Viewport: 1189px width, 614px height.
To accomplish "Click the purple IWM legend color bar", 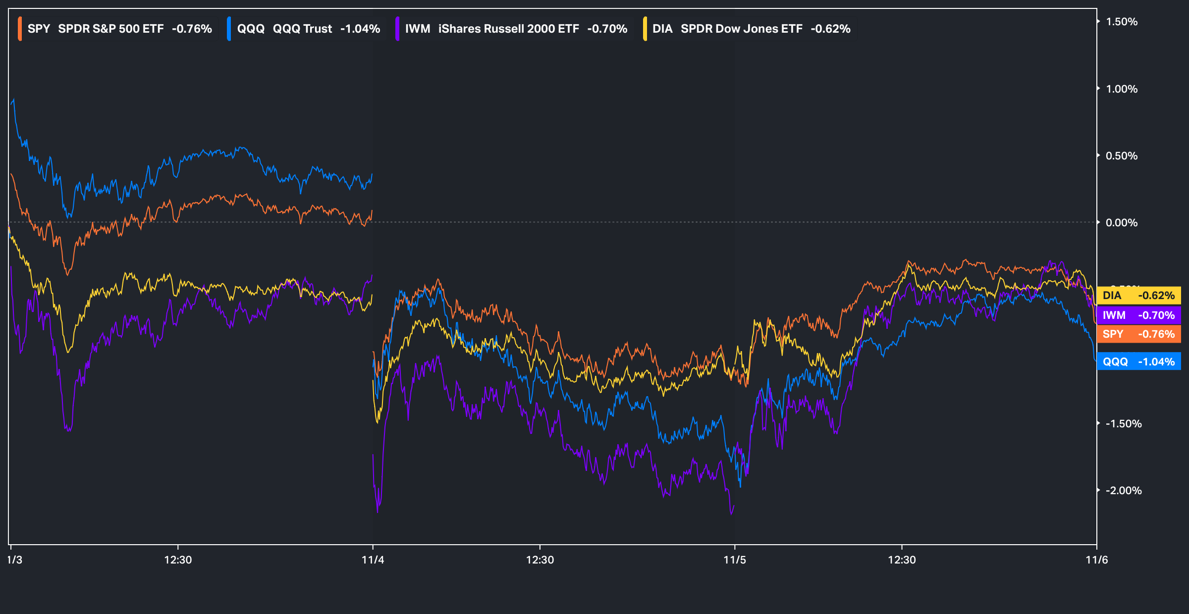I will [397, 29].
